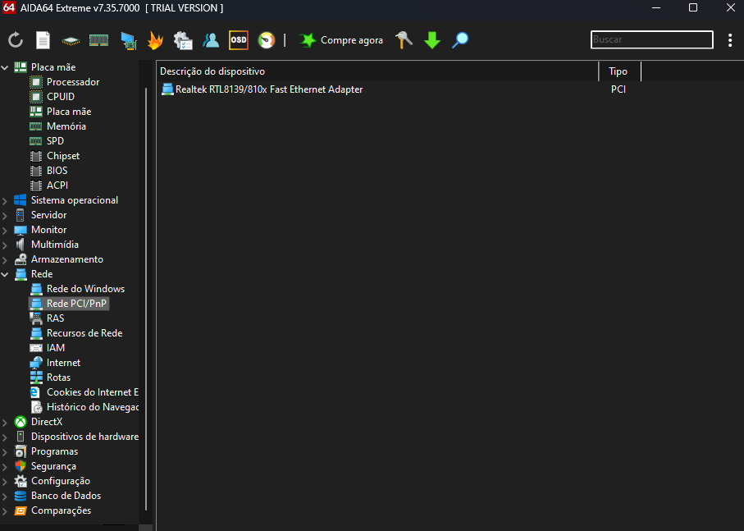Image resolution: width=744 pixels, height=531 pixels.
Task: Select the Configuração tree item
Action: 61,481
